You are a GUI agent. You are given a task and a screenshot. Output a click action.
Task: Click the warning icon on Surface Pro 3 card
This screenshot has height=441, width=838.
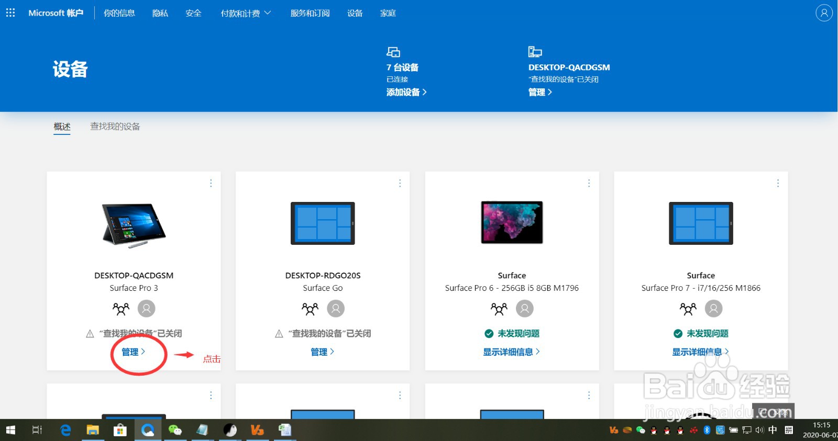pyautogui.click(x=90, y=334)
